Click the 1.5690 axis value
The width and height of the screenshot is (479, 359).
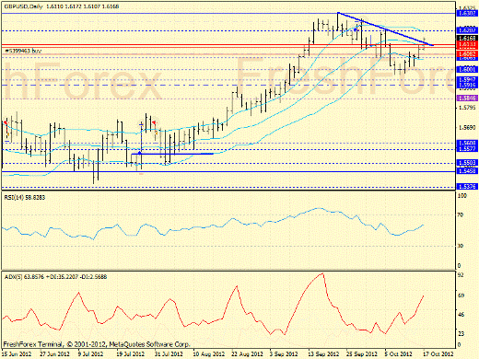pos(467,127)
